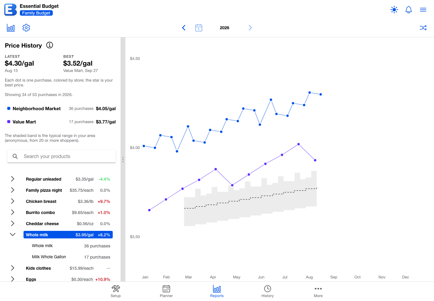
Task: Click the shuffle icon
Action: [423, 28]
